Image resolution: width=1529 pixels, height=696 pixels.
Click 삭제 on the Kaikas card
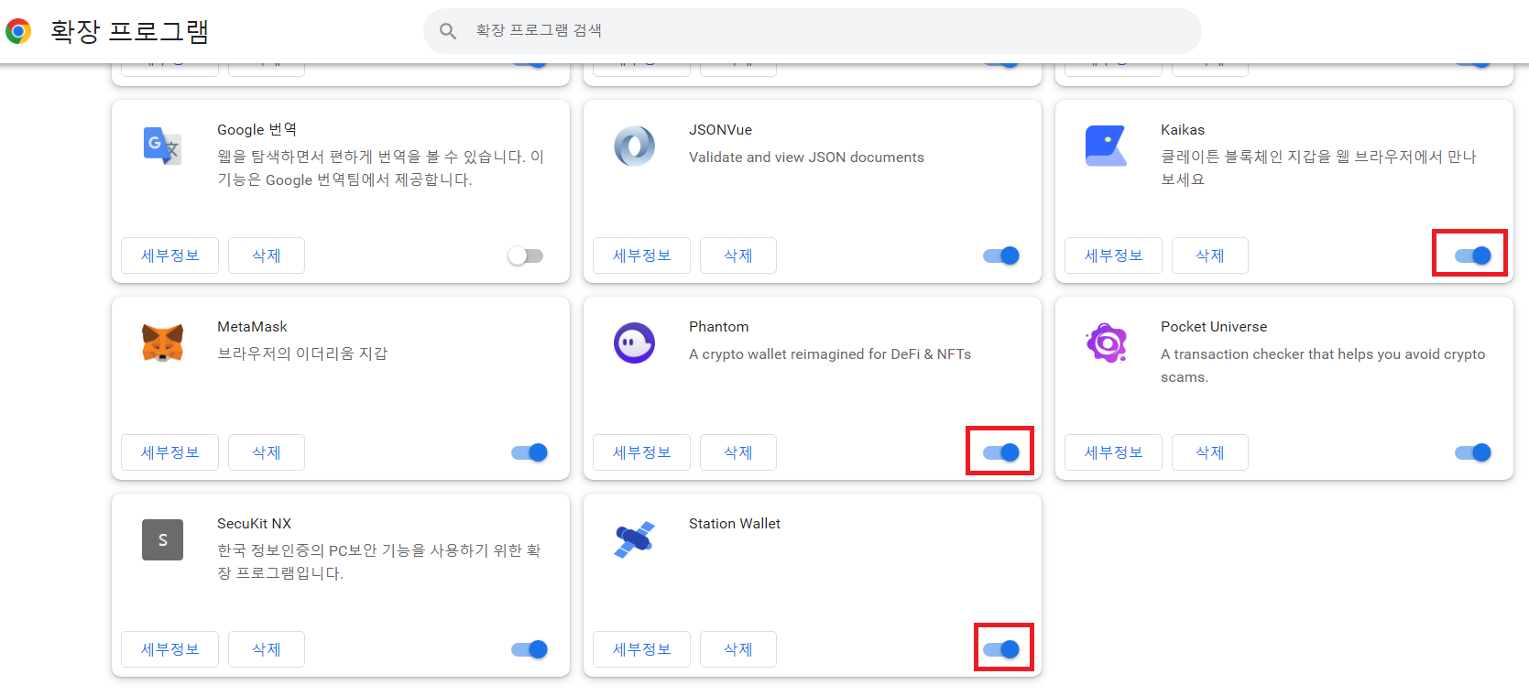[1210, 256]
